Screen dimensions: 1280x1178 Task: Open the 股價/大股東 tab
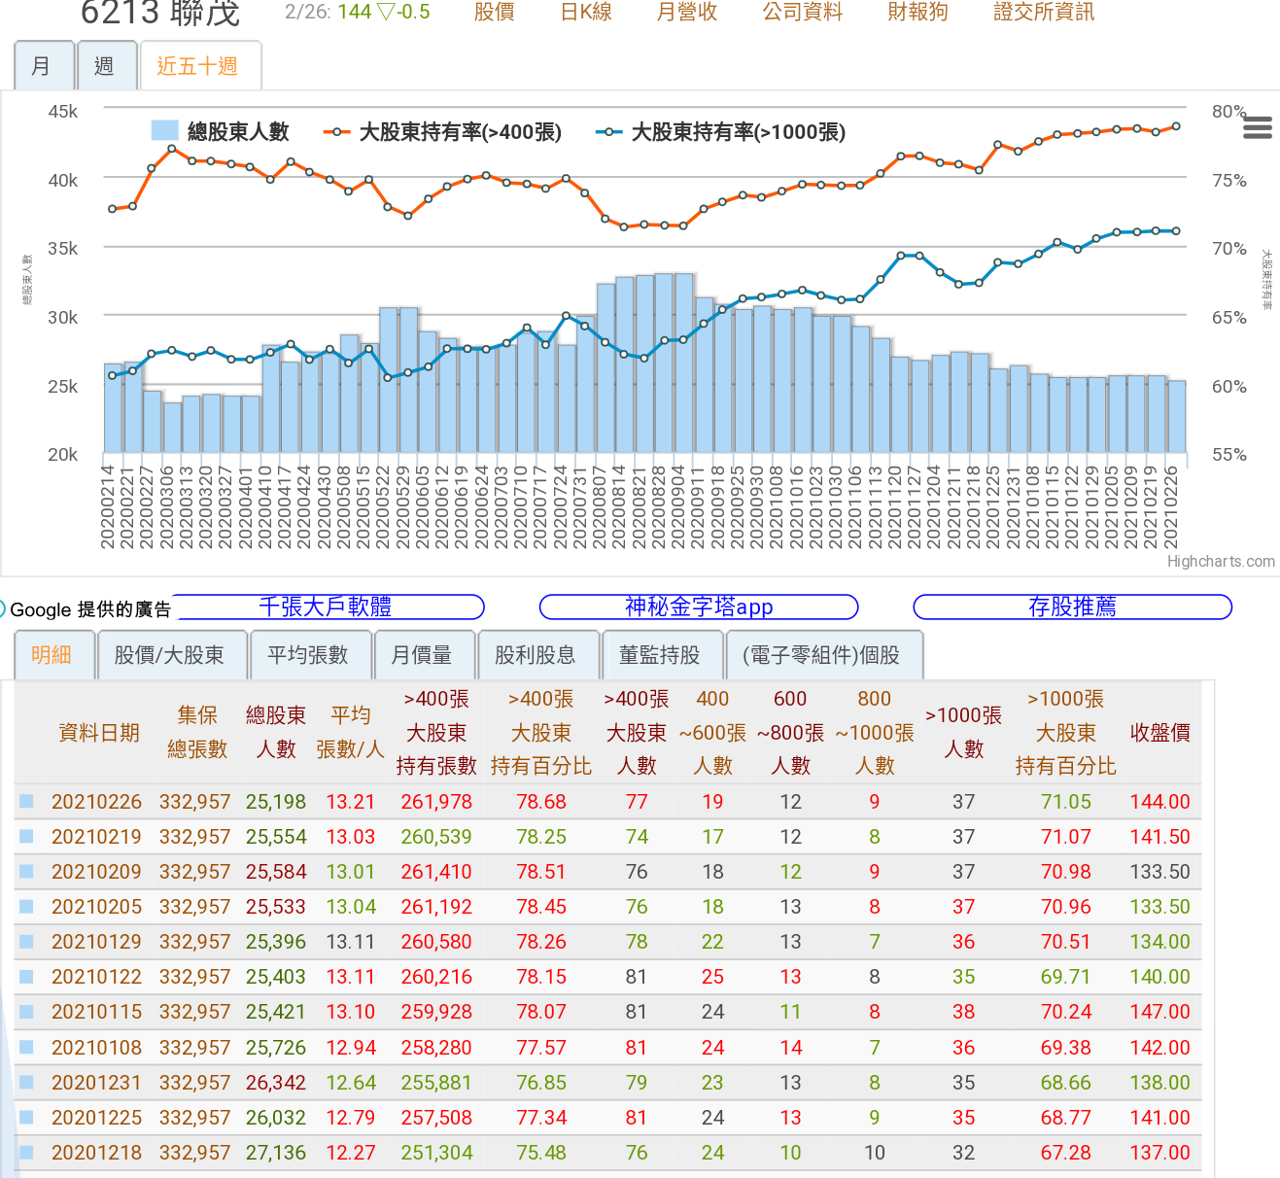coord(169,655)
